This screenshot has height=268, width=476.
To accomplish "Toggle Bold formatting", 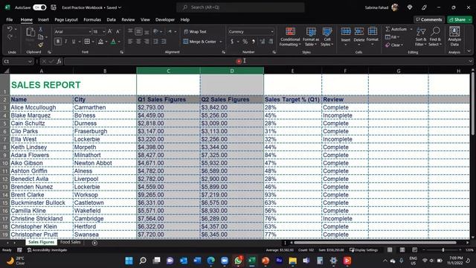I will (x=58, y=42).
